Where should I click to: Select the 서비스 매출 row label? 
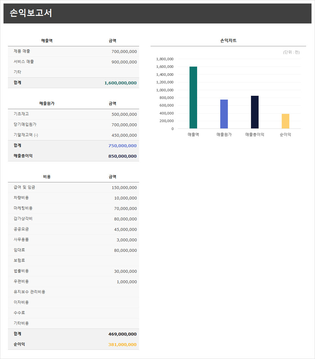(x=23, y=62)
